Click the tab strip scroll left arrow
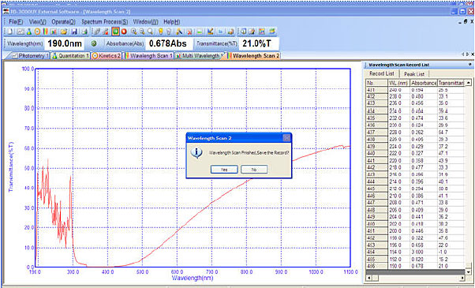This screenshot has height=288, width=475. (x=463, y=54)
